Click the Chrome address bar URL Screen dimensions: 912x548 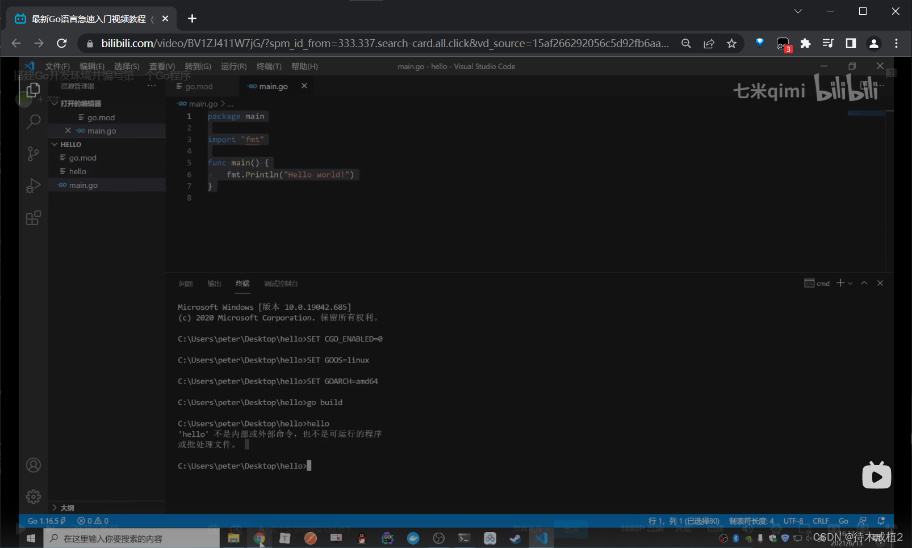point(385,44)
